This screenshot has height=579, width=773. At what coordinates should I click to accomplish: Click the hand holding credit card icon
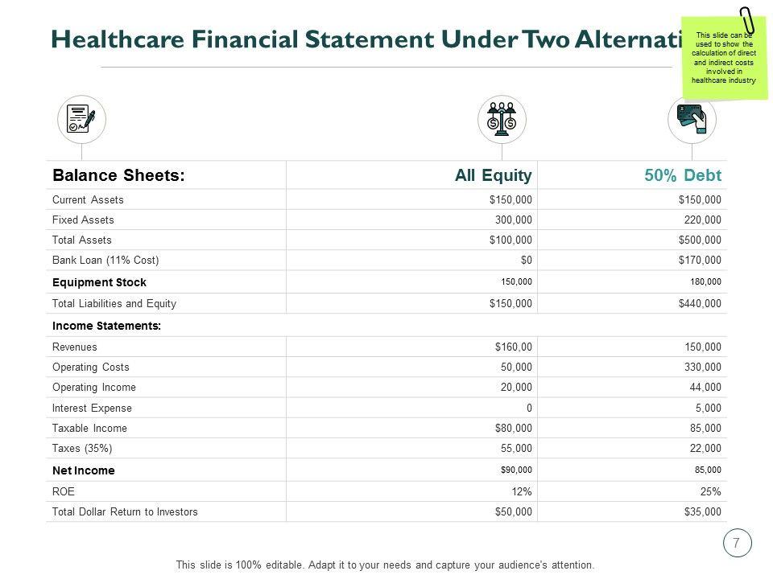(692, 120)
